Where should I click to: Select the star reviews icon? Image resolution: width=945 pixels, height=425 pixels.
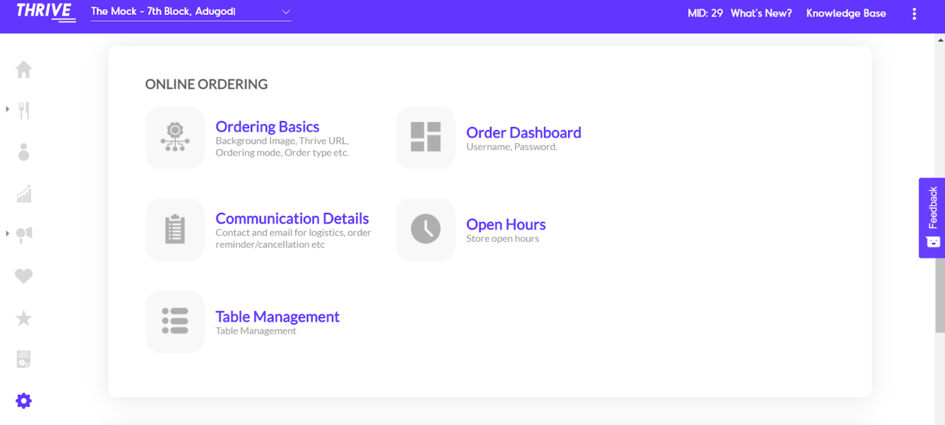point(24,318)
